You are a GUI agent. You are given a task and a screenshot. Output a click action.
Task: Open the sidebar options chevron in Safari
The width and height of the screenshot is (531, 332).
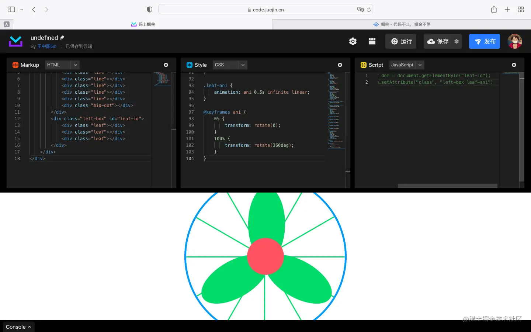[x=22, y=10]
